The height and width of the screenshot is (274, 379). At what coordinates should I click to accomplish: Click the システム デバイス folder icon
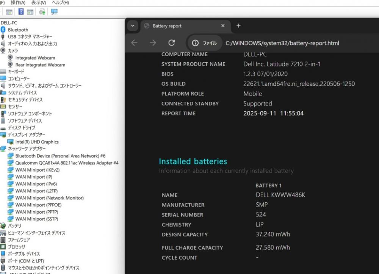(3, 93)
